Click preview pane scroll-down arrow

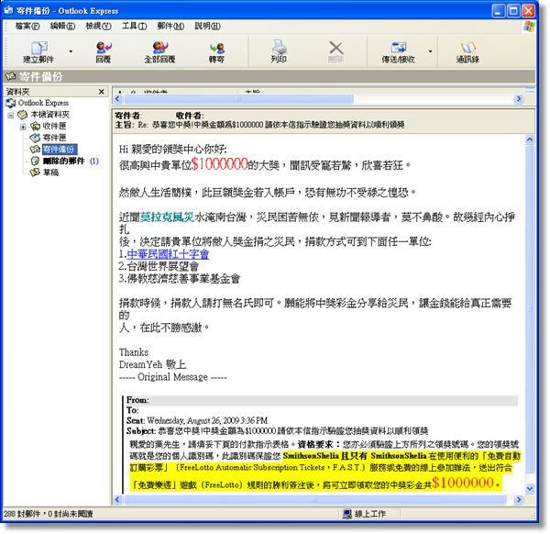tap(530, 488)
